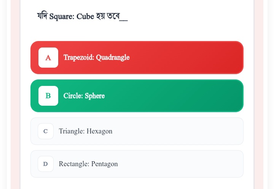Image resolution: width=274 pixels, height=189 pixels.
Task: Click blank area of option D card
Action: [x=183, y=164]
